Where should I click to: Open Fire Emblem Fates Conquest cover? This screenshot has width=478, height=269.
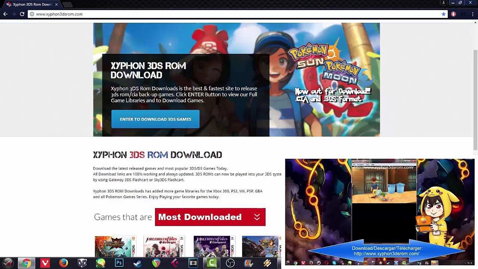(214, 246)
